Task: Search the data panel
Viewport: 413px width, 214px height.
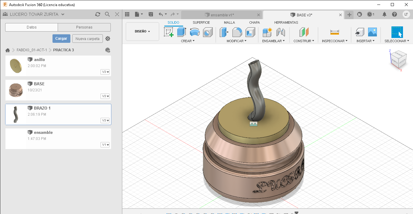Action: coord(107,14)
